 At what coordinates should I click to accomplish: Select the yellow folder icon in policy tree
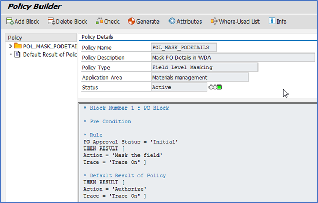18,46
